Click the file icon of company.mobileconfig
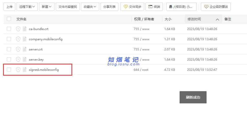Screen dimensions: 247x123 click(x=25, y=39)
